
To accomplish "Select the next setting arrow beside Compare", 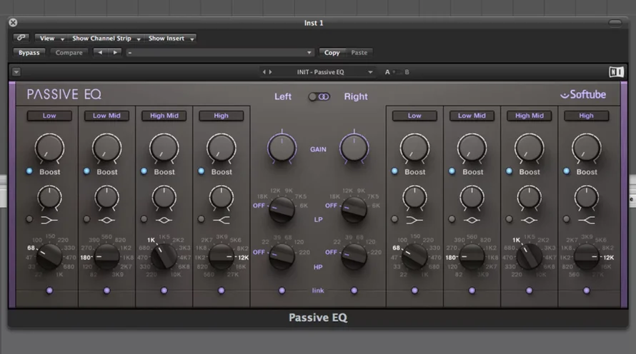I will 115,53.
